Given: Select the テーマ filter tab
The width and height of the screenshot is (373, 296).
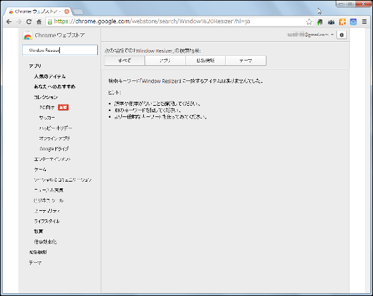Looking at the screenshot, I should point(246,61).
